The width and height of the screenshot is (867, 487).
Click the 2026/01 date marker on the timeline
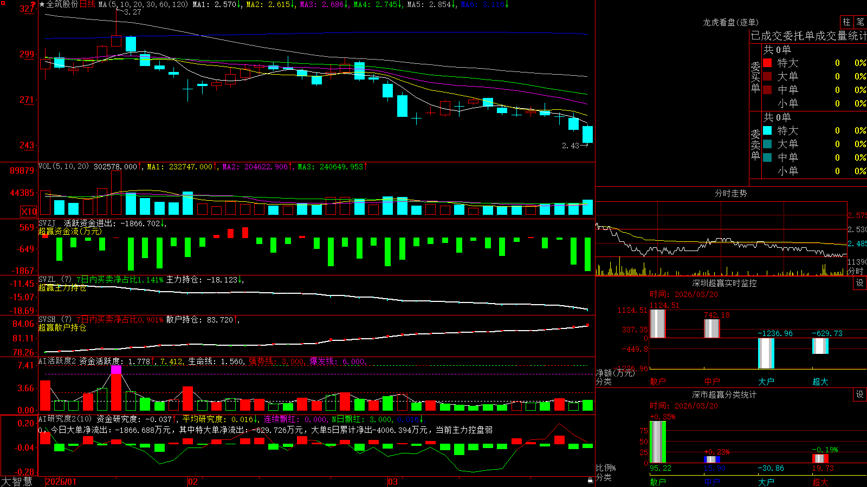coord(61,482)
